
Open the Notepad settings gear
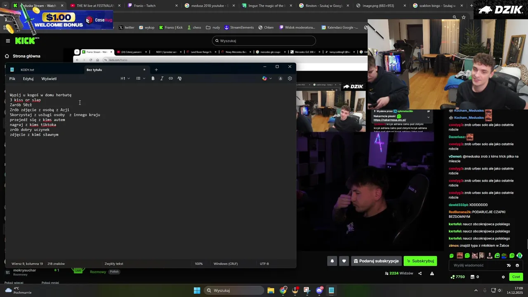pos(290,78)
